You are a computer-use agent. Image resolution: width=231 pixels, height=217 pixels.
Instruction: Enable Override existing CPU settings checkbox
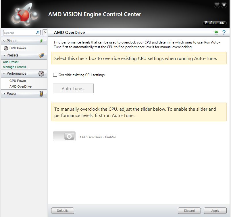pos(55,75)
